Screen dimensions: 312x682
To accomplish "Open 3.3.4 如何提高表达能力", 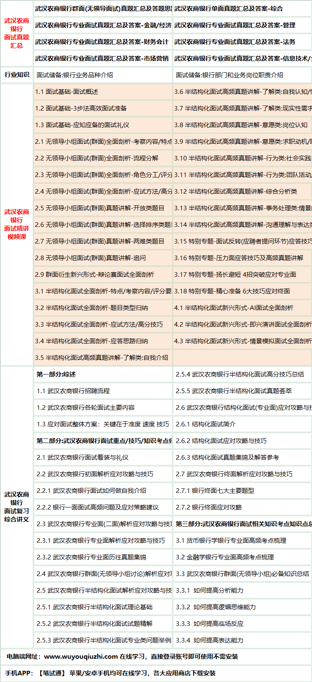I will [x=209, y=640].
